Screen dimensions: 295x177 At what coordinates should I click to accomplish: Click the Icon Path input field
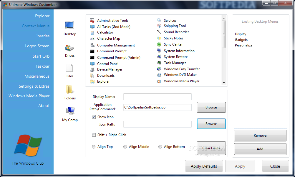pos(158,124)
